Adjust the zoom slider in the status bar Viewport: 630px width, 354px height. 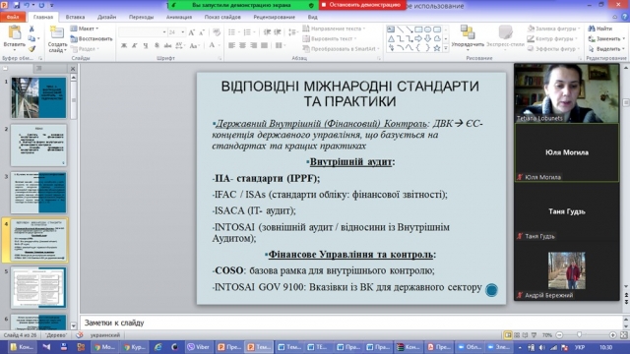click(579, 334)
